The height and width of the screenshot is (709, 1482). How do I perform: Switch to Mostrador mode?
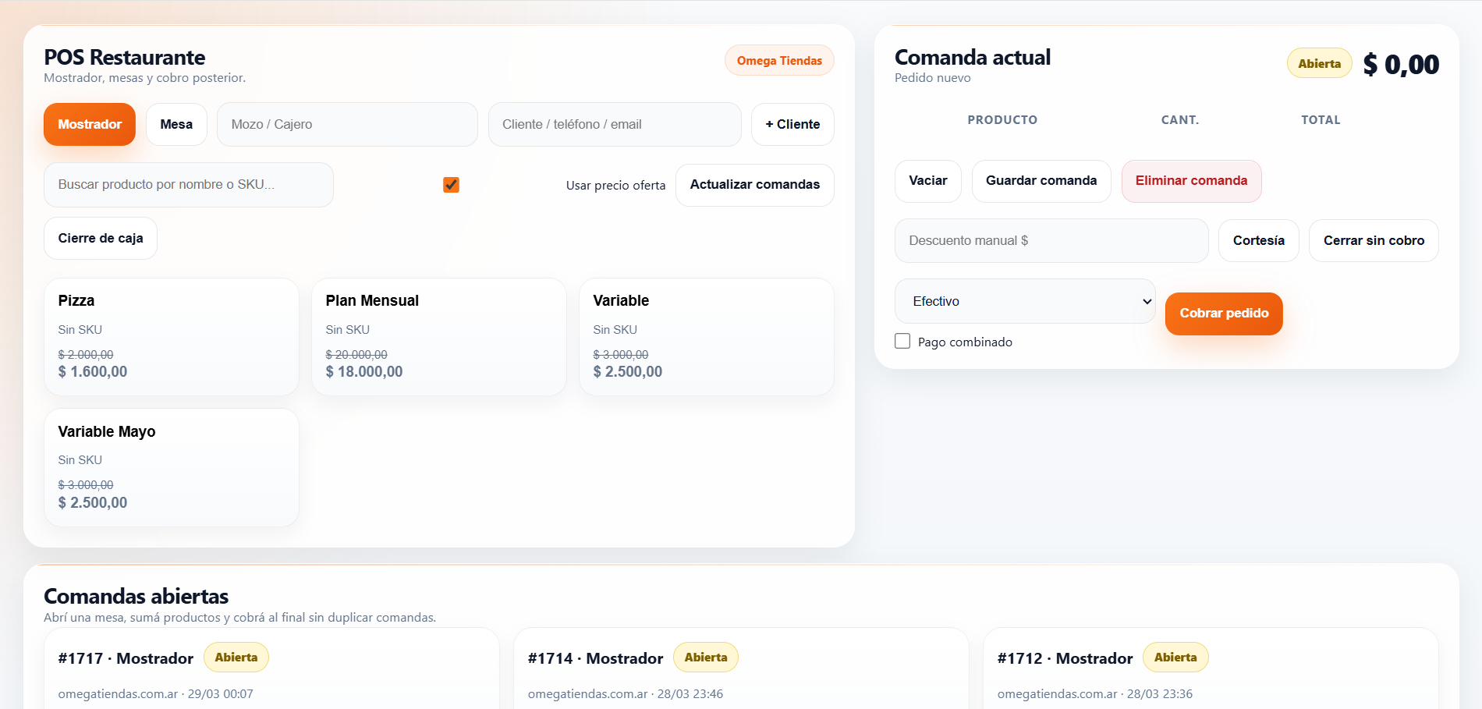pos(90,125)
